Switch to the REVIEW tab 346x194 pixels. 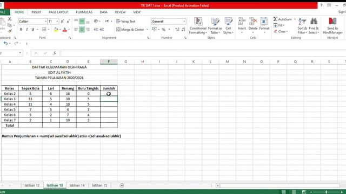(120, 12)
